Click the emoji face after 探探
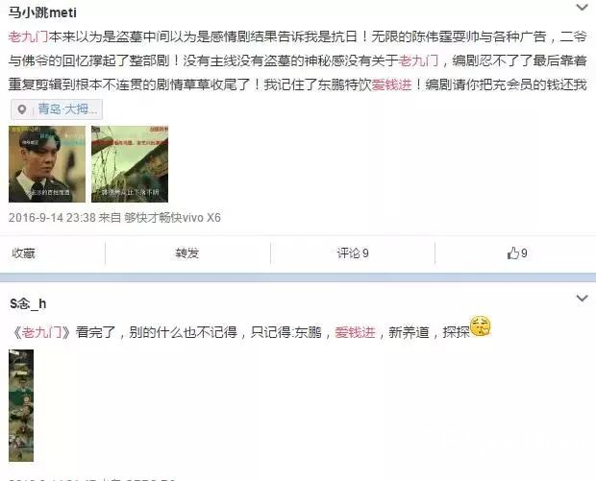Image resolution: width=596 pixels, height=481 pixels. coord(480,326)
